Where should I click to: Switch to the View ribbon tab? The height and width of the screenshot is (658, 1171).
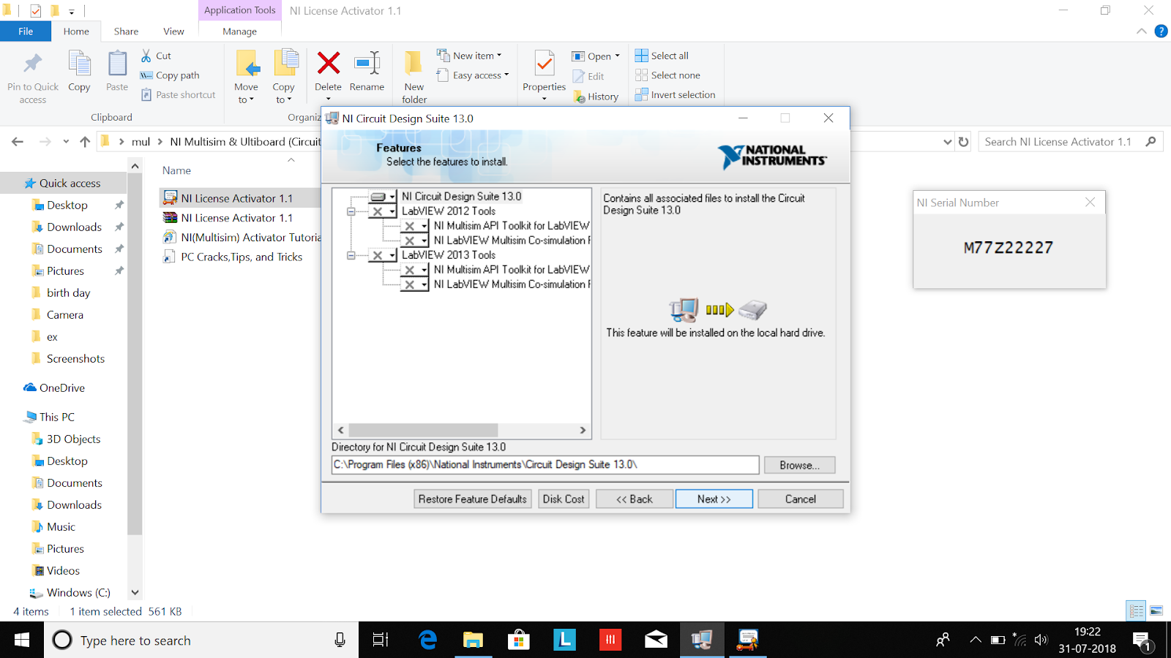pos(173,31)
